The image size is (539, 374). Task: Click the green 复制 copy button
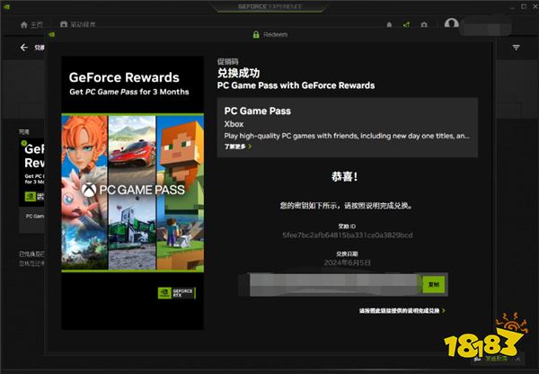tap(433, 284)
